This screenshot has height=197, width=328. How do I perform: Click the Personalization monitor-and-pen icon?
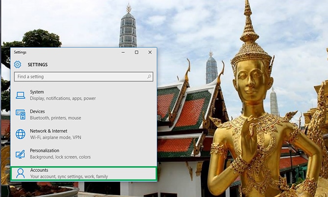[20, 154]
